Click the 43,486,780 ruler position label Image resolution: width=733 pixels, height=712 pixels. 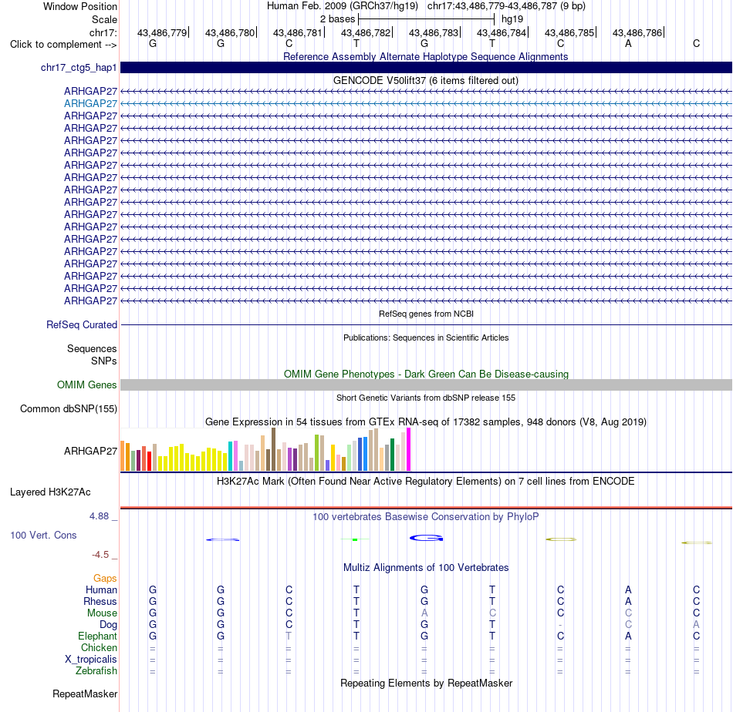coord(229,32)
